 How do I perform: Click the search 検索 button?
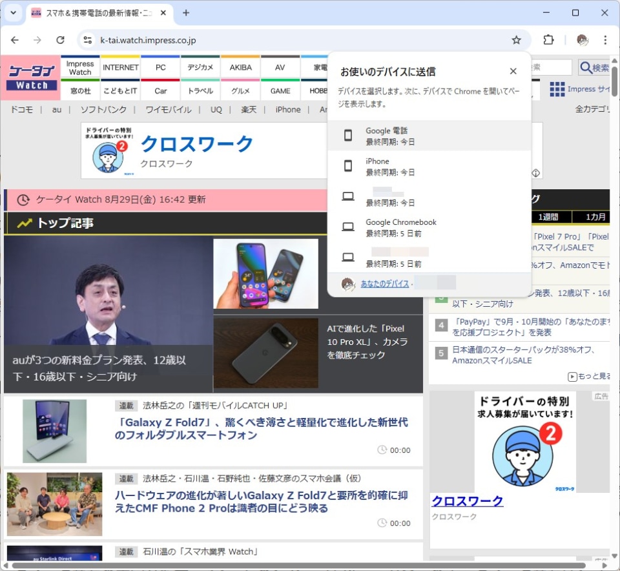(x=595, y=68)
